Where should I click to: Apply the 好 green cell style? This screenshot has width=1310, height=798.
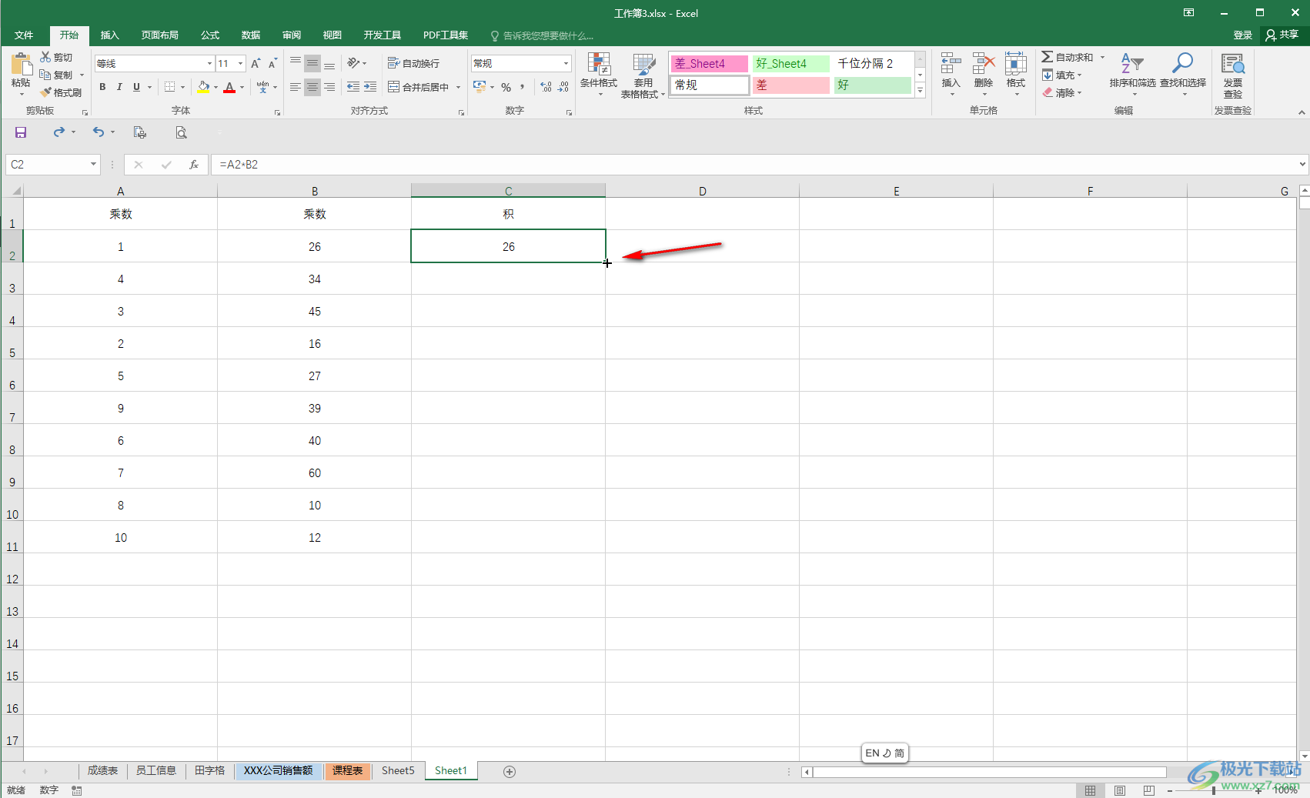click(x=873, y=85)
